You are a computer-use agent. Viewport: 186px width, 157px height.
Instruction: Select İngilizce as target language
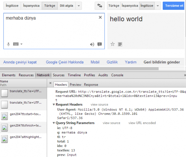coord(147,6)
